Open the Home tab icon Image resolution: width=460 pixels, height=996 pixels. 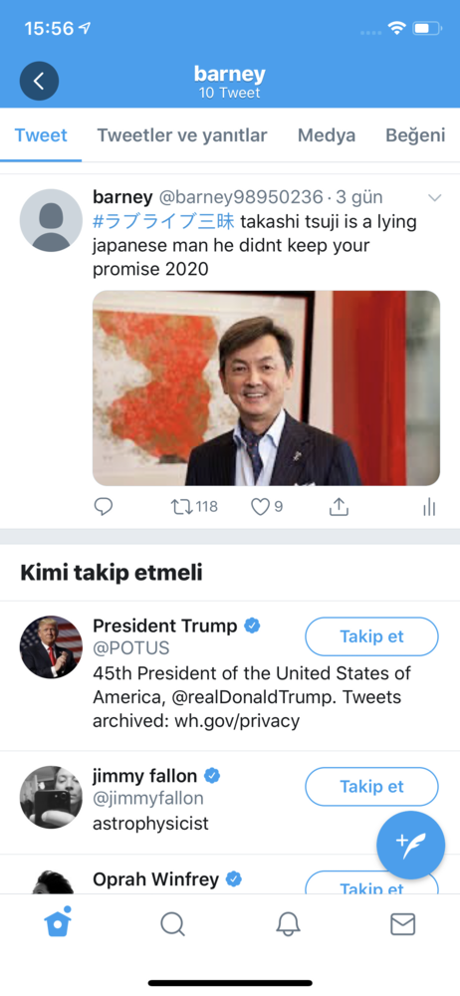coord(58,922)
